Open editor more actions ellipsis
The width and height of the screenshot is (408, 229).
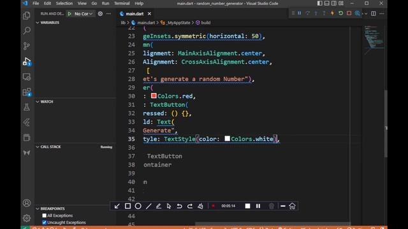pyautogui.click(x=382, y=13)
